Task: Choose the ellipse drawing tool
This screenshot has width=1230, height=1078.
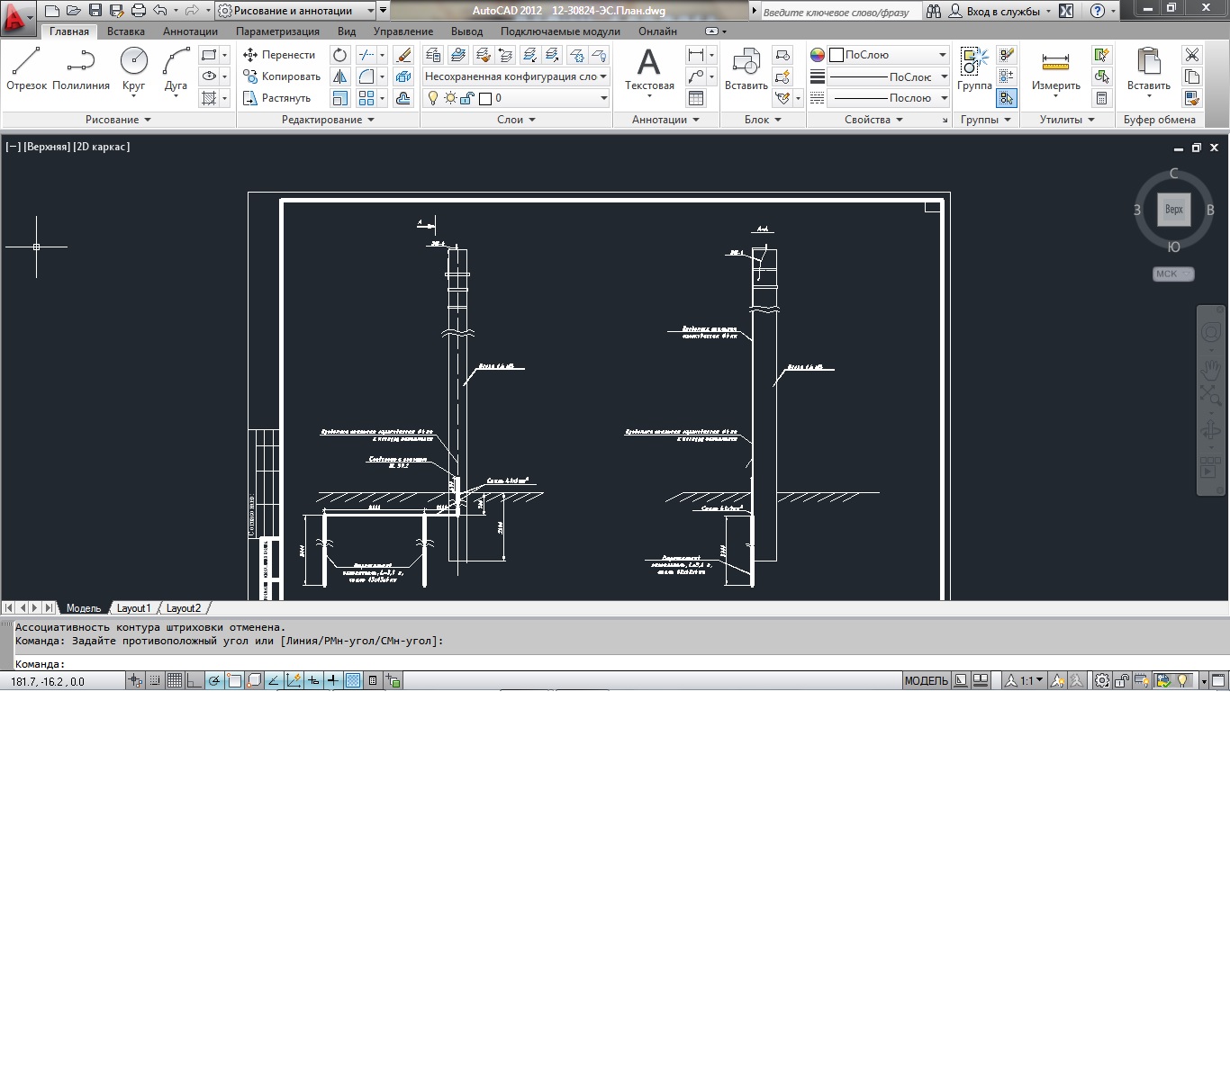Action: [209, 76]
